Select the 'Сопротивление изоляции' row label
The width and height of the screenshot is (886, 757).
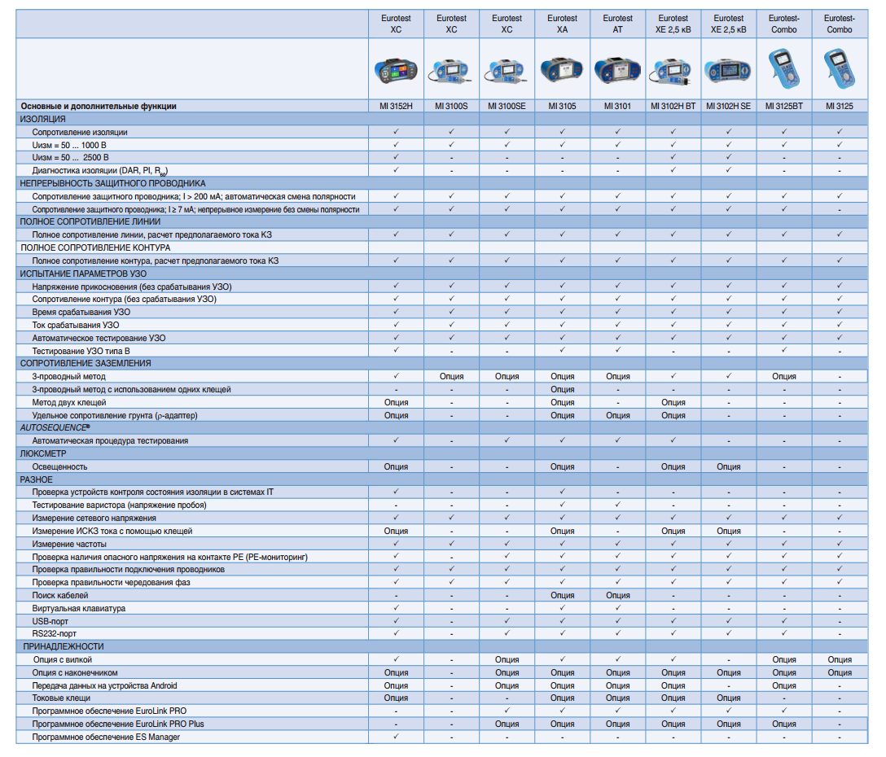pyautogui.click(x=80, y=132)
